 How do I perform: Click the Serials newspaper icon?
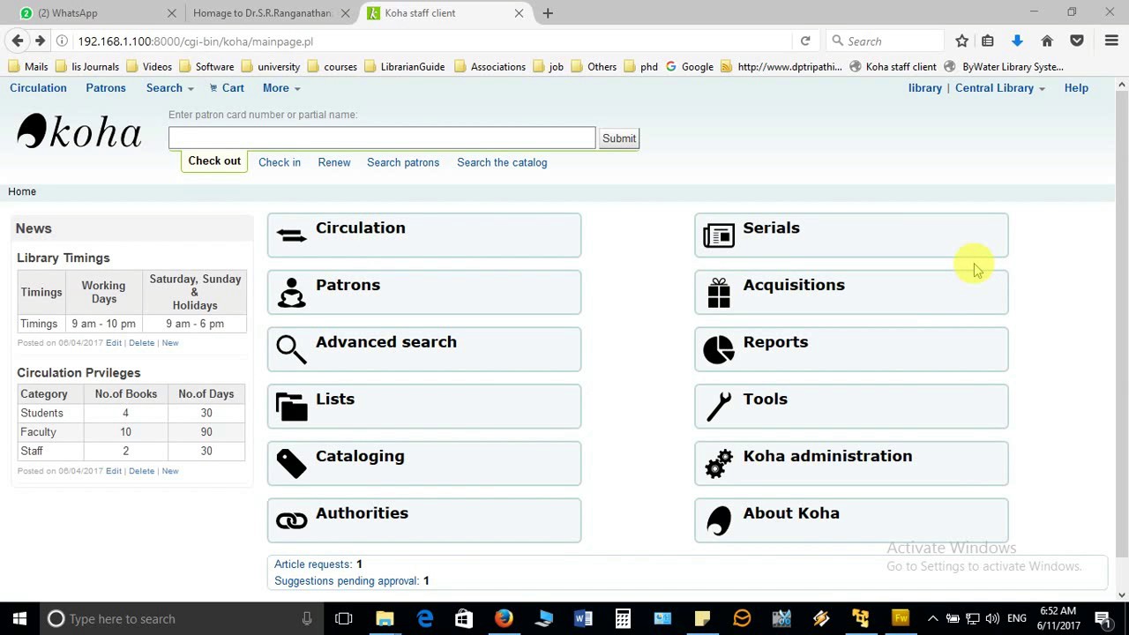point(719,235)
